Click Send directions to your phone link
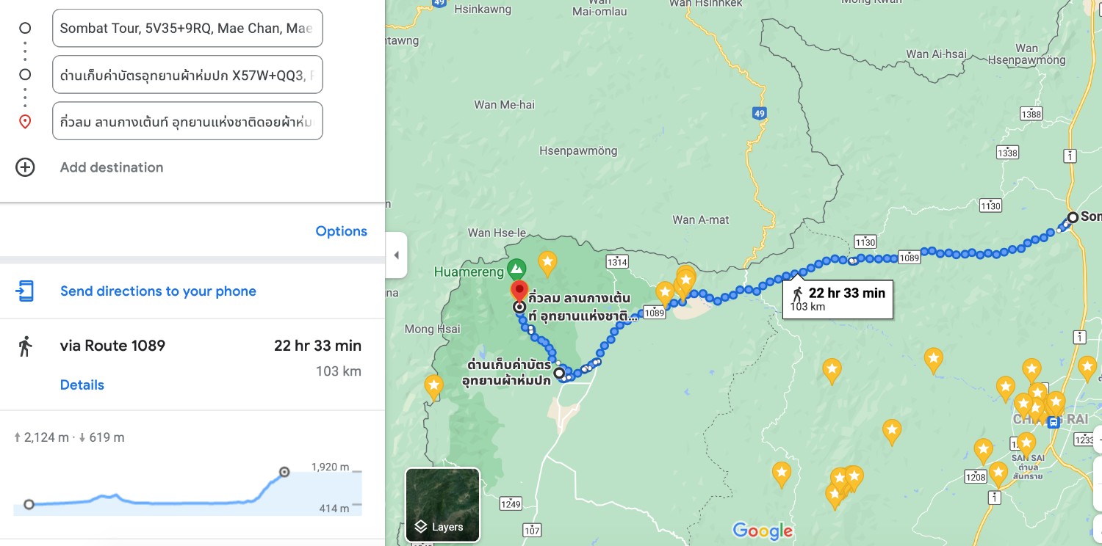 coord(158,291)
